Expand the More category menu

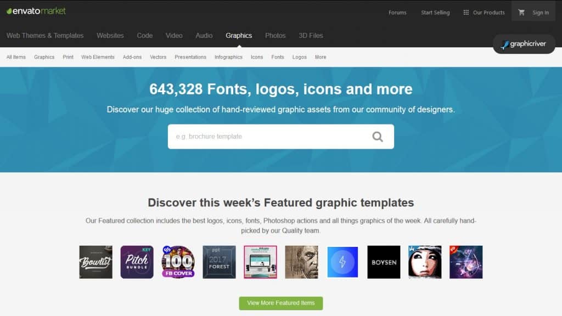(321, 57)
